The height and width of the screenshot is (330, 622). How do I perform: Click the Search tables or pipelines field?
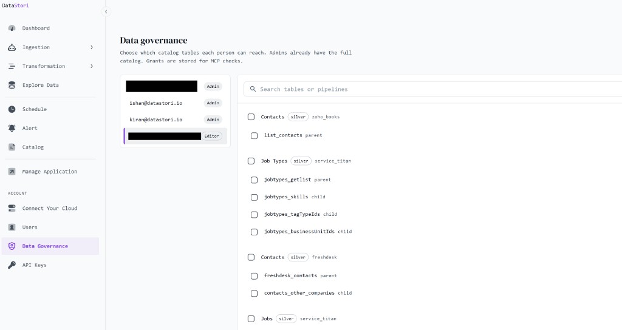point(432,89)
